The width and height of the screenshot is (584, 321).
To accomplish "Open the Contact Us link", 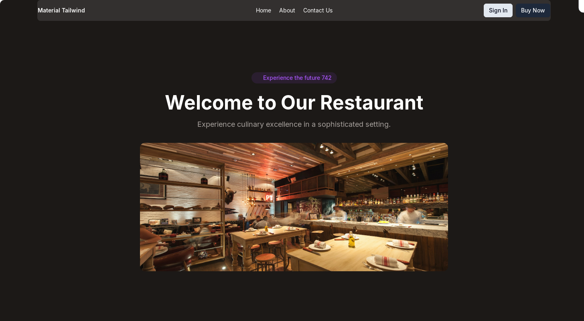I will 318,10.
